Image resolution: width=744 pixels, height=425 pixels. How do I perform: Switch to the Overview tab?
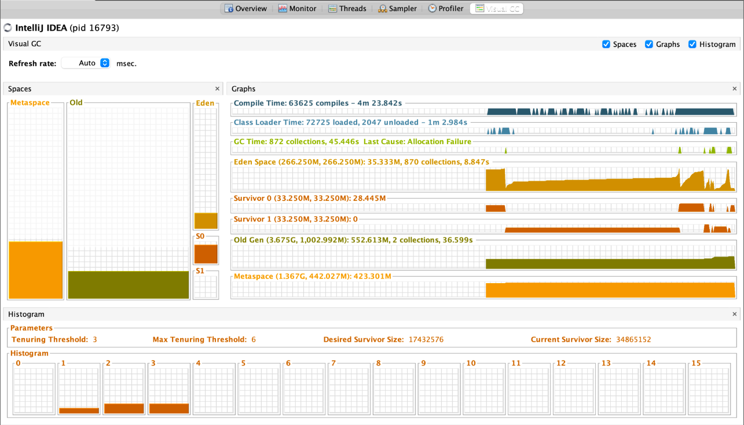[245, 9]
